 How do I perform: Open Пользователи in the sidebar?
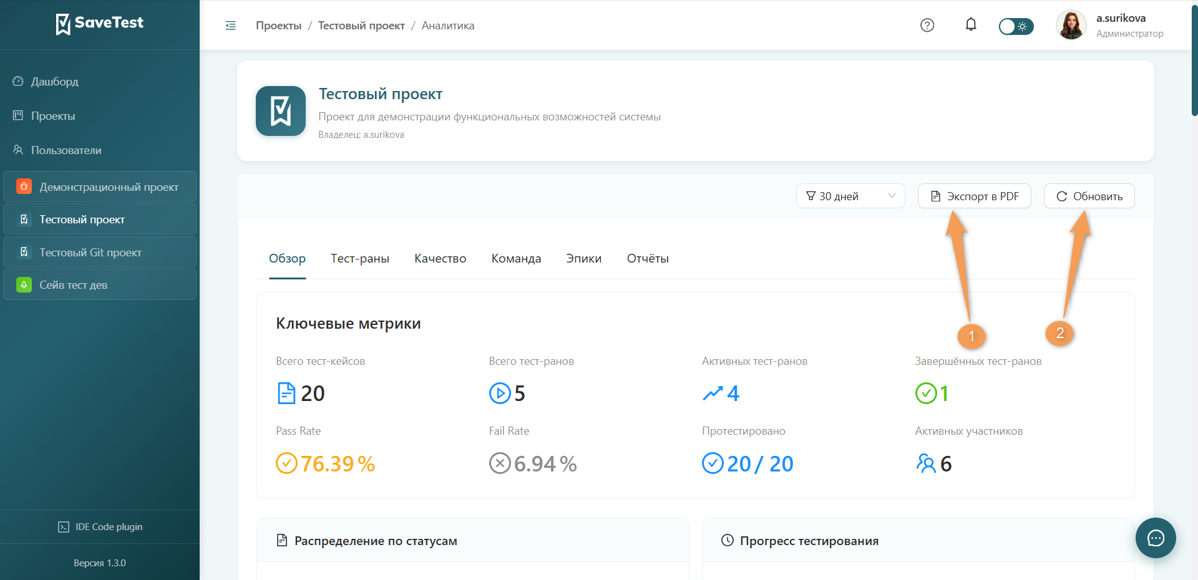[100, 150]
